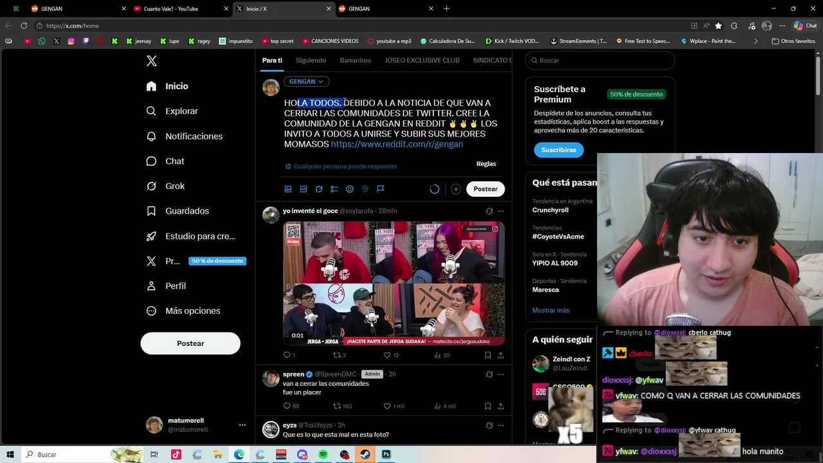Click the X logo in the sidebar
The width and height of the screenshot is (823, 463).
click(x=152, y=61)
